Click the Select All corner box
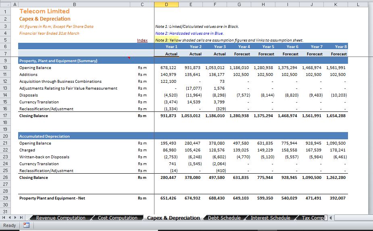The width and height of the screenshot is (373, 231). coord(5,4)
